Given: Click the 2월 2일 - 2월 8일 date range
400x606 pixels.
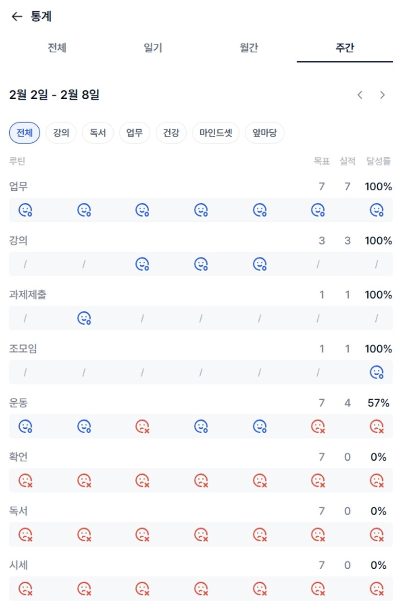Looking at the screenshot, I should 54,95.
